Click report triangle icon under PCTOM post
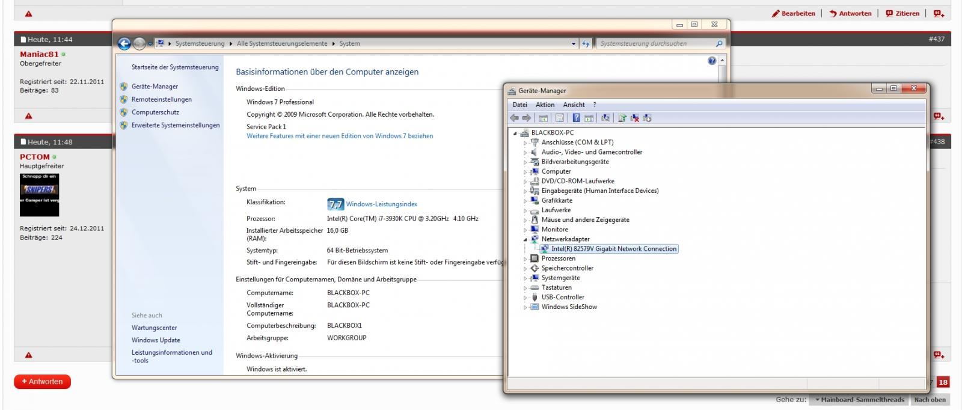This screenshot has height=410, width=962. (29, 355)
